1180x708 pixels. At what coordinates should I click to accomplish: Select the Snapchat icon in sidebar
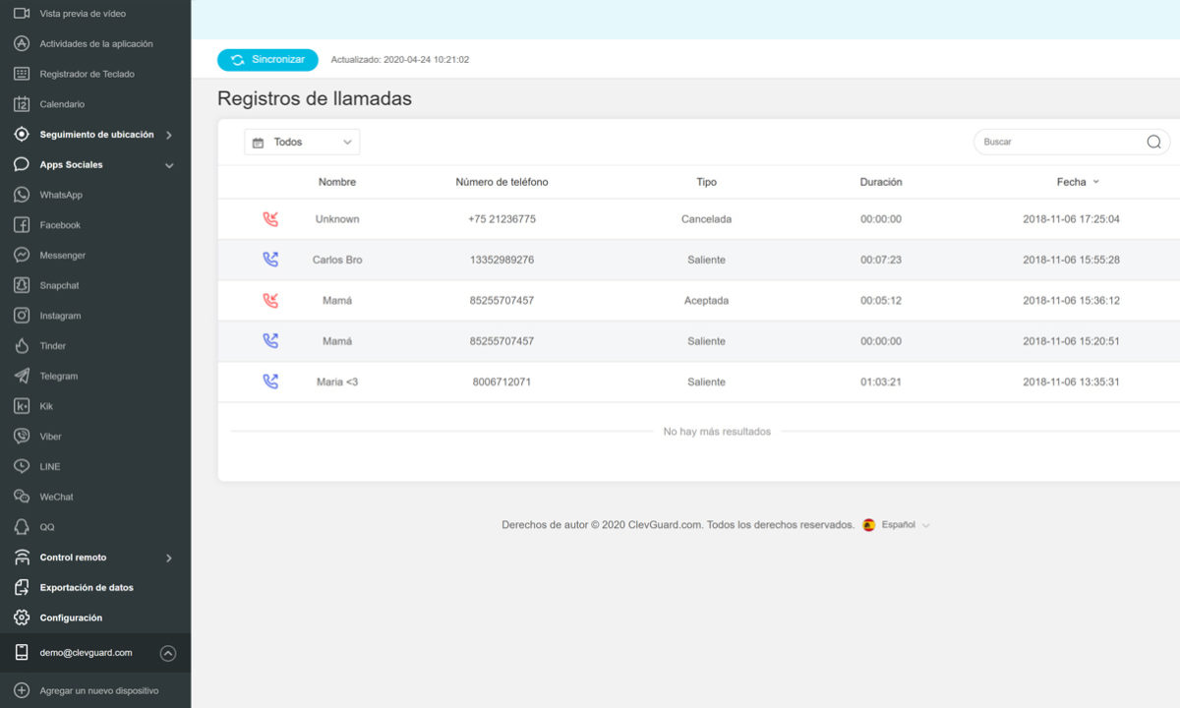(22, 285)
